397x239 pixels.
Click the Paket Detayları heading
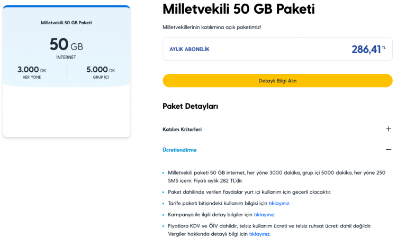(x=190, y=106)
